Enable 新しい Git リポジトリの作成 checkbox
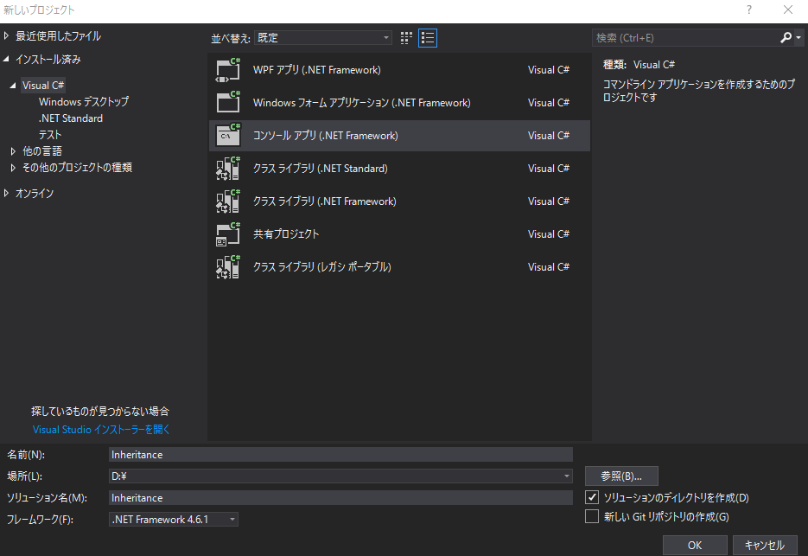The image size is (808, 556). [592, 516]
